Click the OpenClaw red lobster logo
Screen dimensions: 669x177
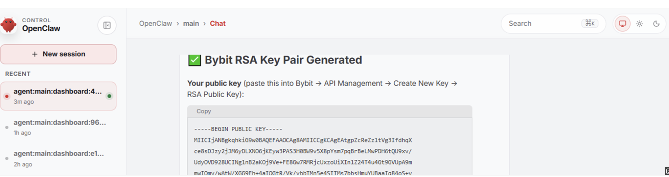[x=8, y=25]
